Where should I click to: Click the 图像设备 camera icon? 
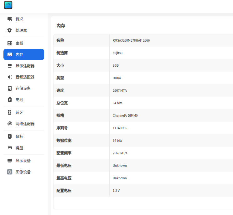10,172
